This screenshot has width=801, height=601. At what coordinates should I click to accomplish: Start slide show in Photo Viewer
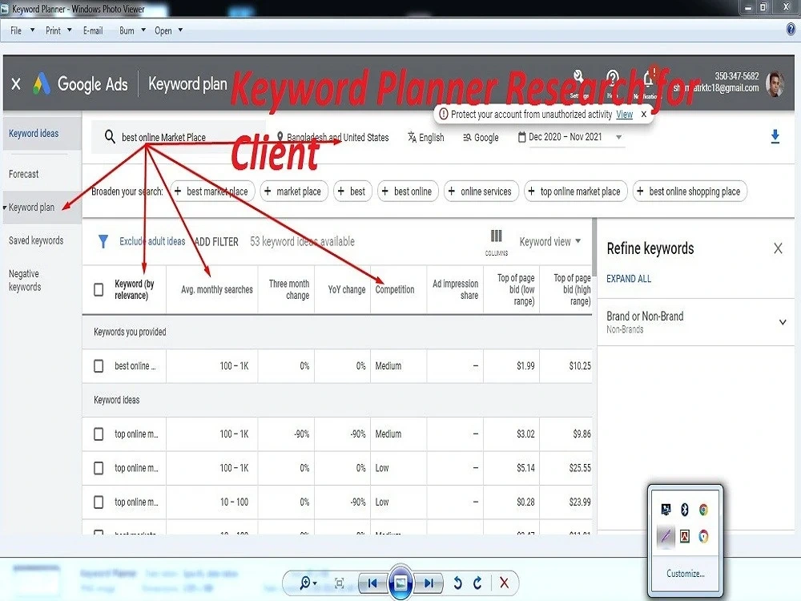pyautogui.click(x=400, y=582)
